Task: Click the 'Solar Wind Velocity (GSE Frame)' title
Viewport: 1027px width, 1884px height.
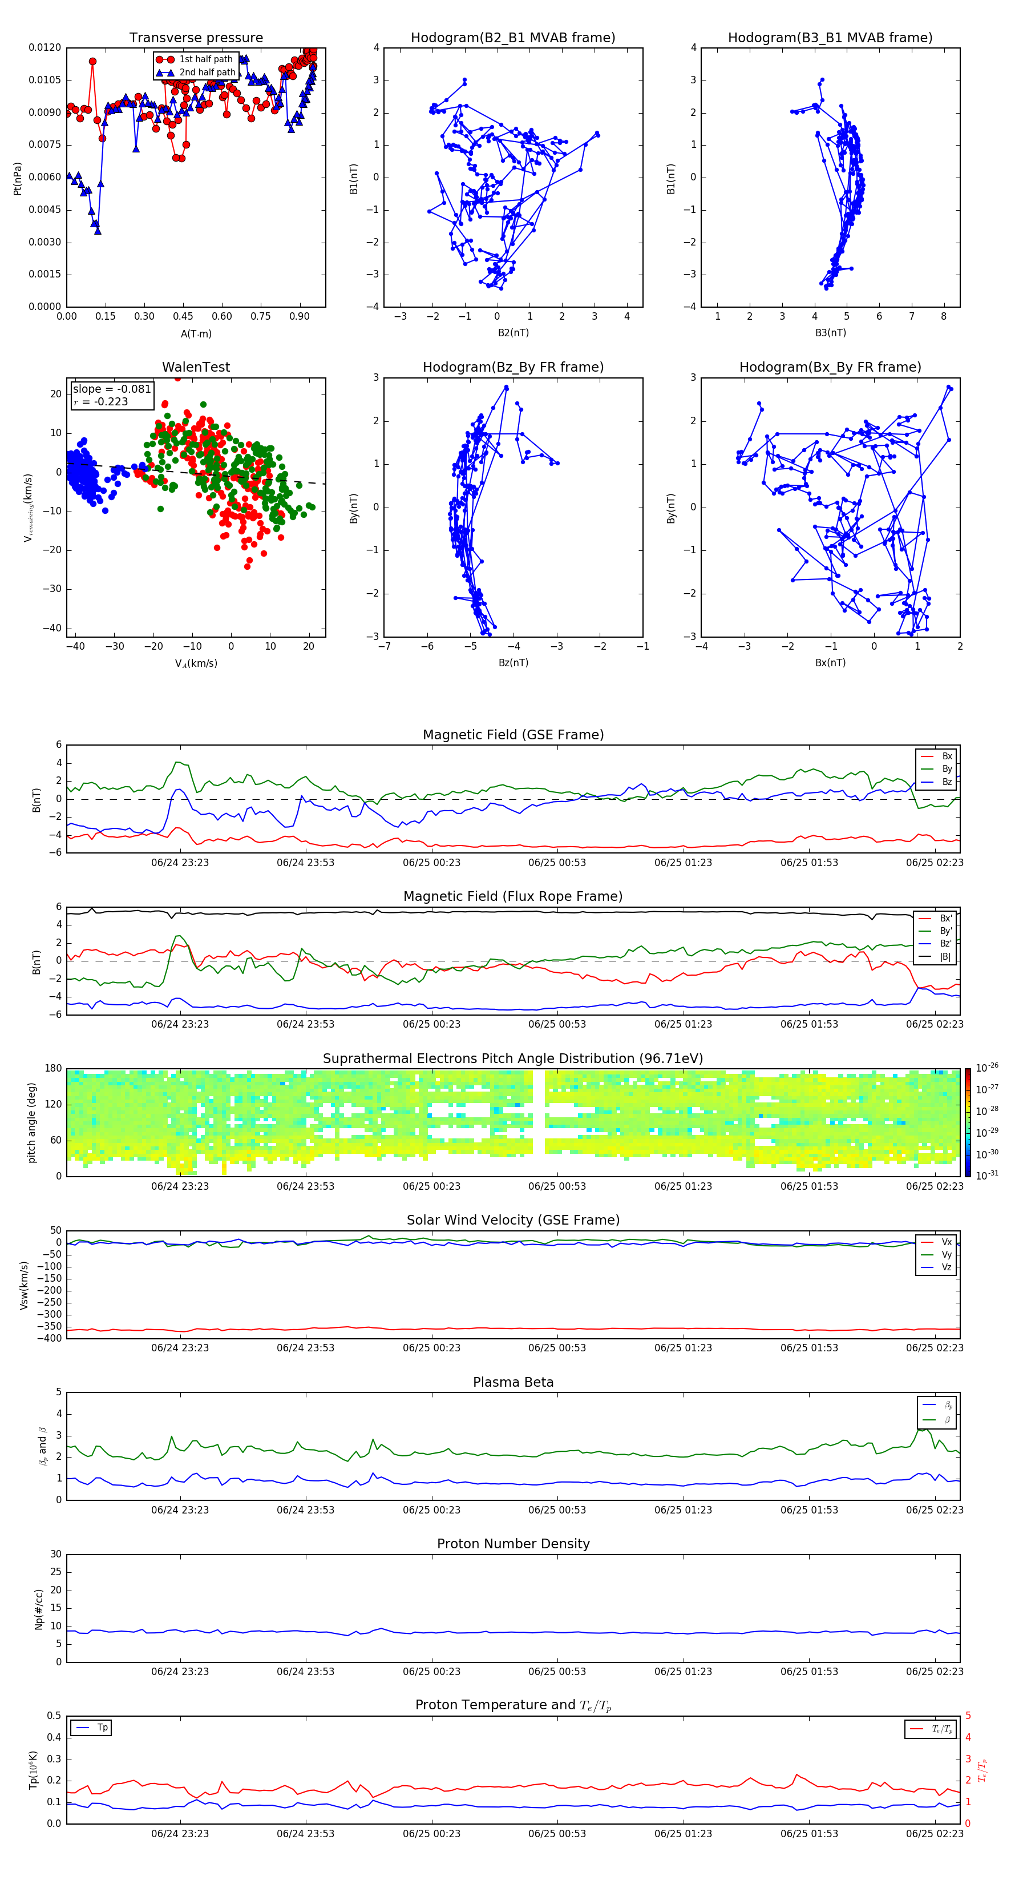Action: [x=513, y=1221]
